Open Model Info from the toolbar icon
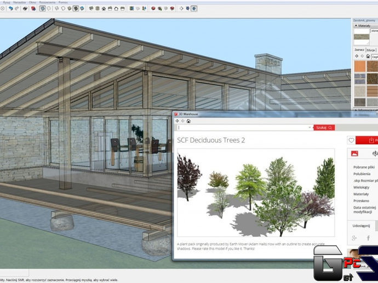Screen dimensions: 378x283 click(33, 8)
